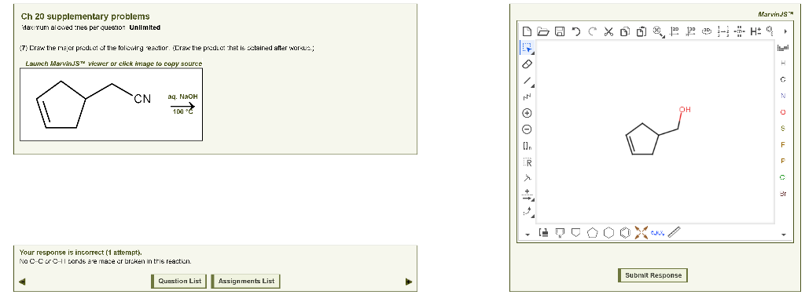Open the calculate stereo tool
The image size is (805, 302).
coord(739,31)
